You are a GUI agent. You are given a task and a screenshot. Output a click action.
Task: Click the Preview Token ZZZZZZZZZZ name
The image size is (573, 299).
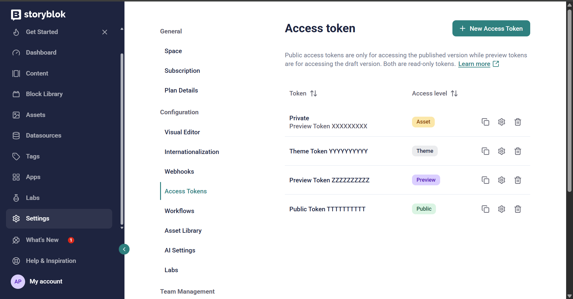pyautogui.click(x=329, y=180)
